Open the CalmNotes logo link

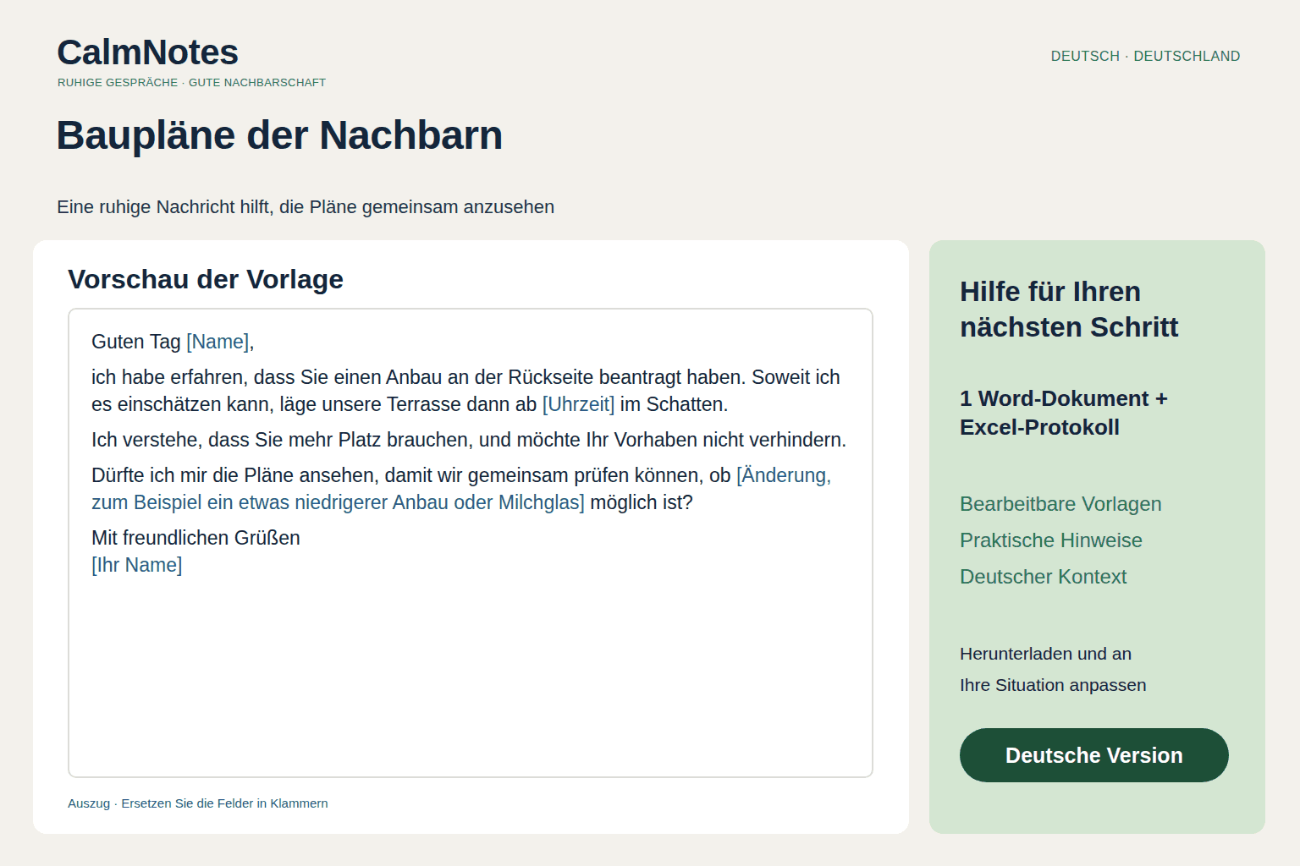click(x=147, y=52)
